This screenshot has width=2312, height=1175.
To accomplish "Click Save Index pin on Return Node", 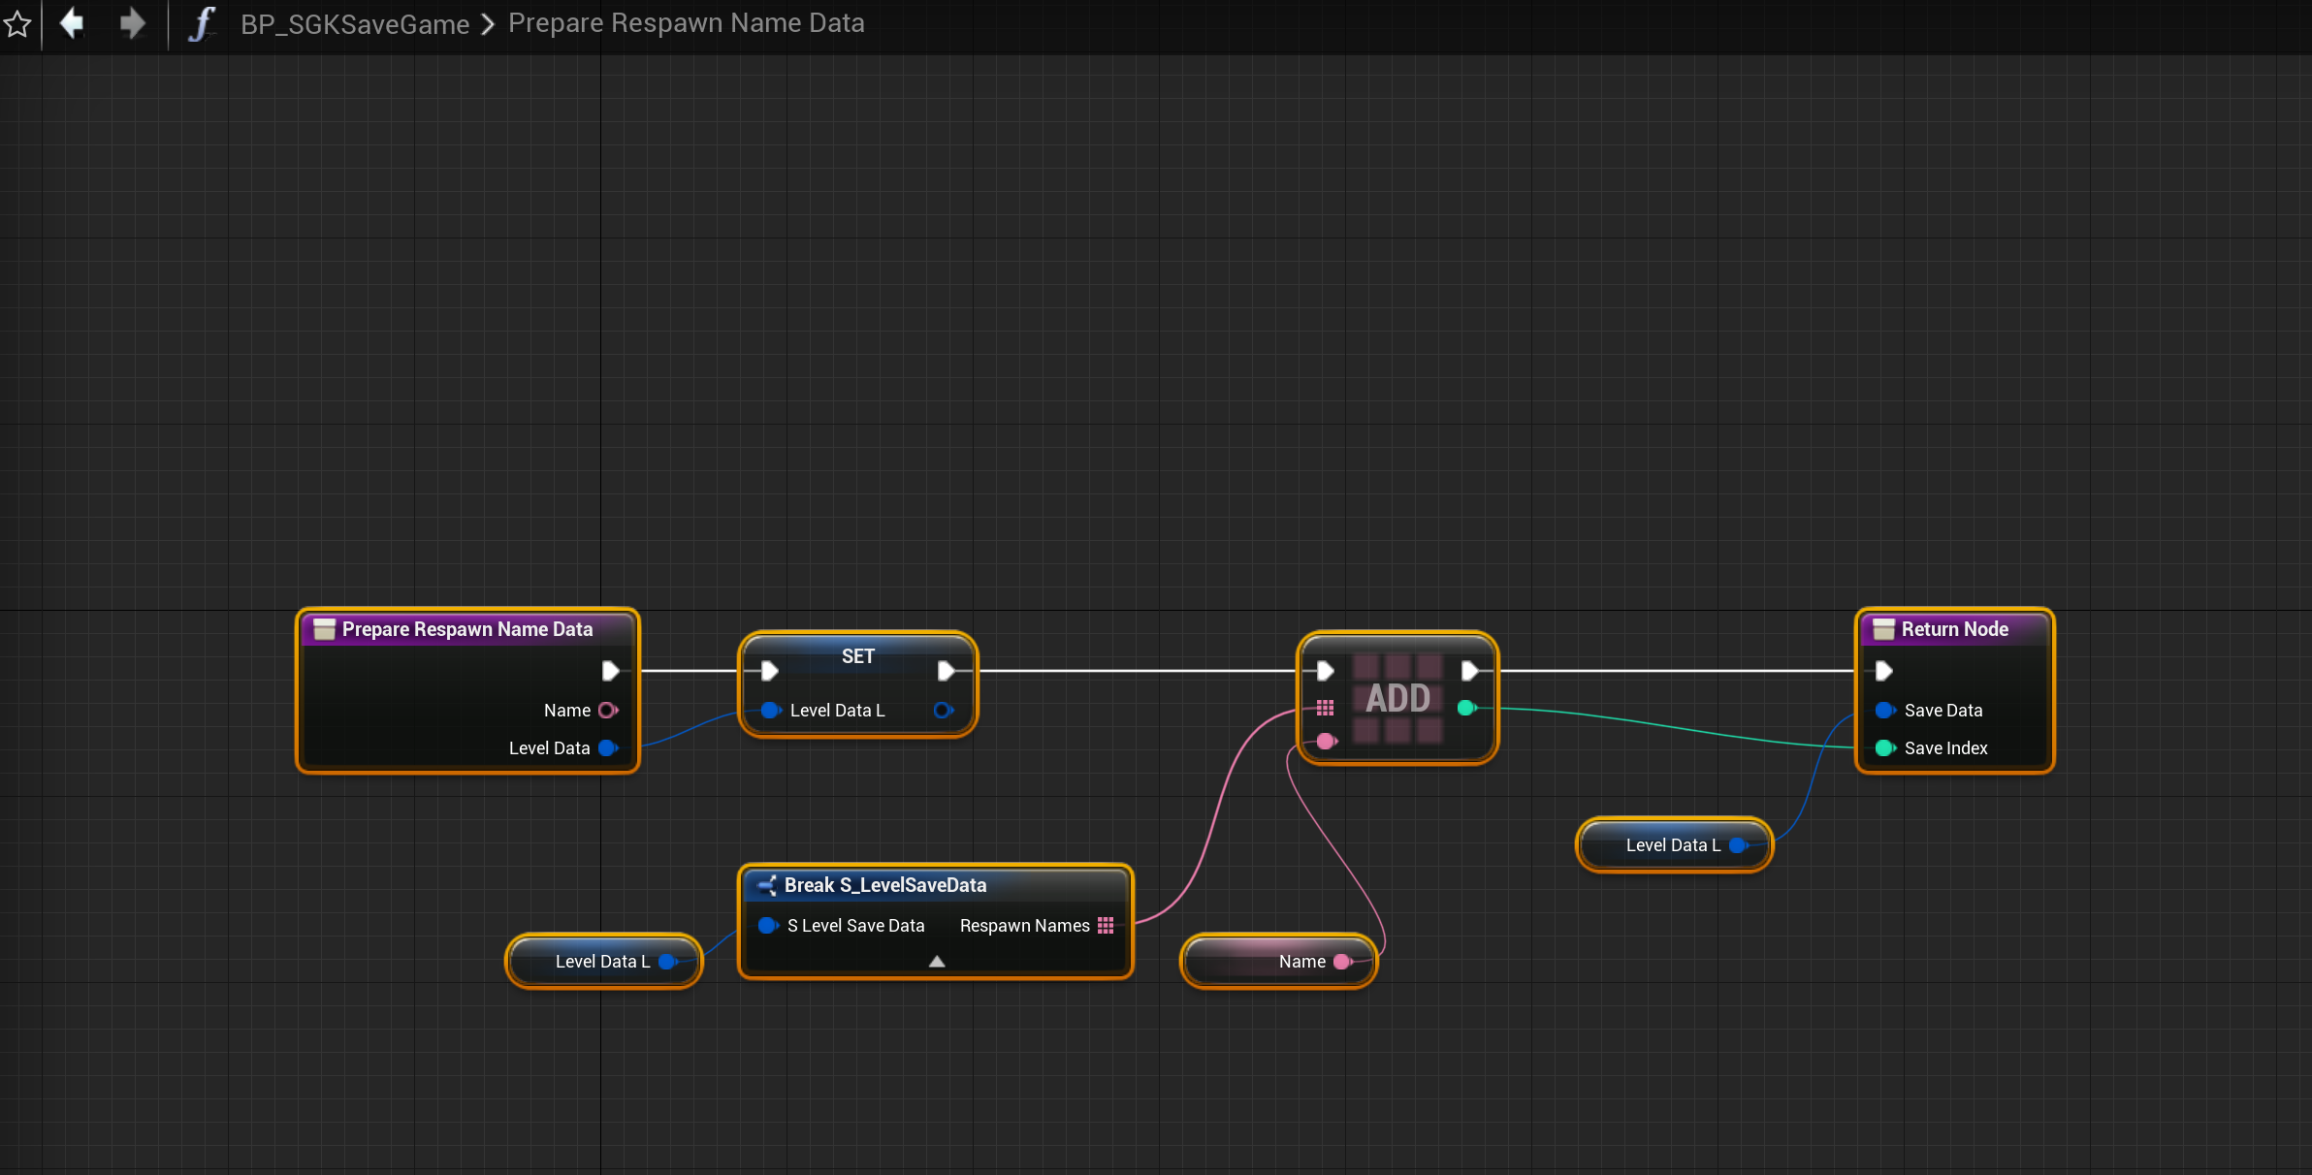I will coord(1884,748).
